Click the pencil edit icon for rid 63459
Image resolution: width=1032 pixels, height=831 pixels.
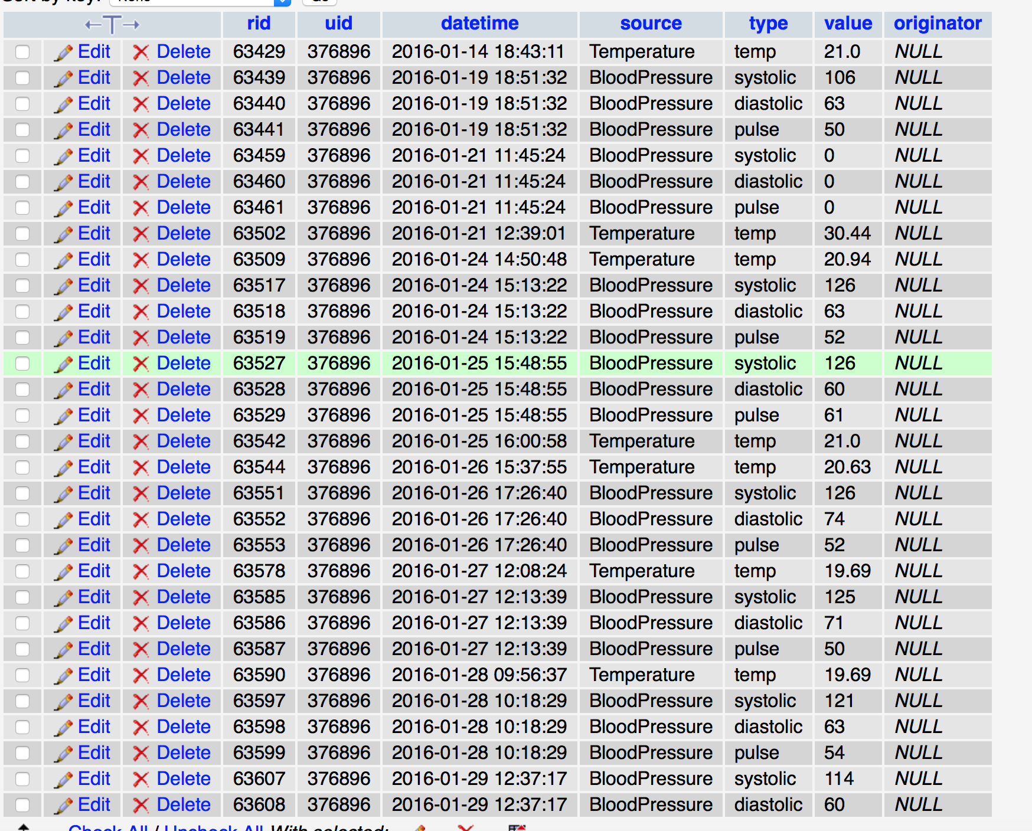pos(63,156)
